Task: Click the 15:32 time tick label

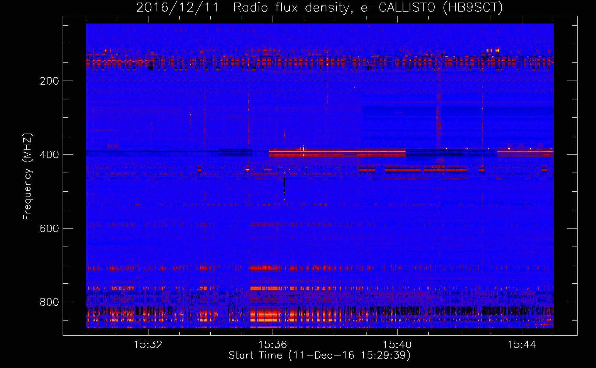Action: pos(148,345)
